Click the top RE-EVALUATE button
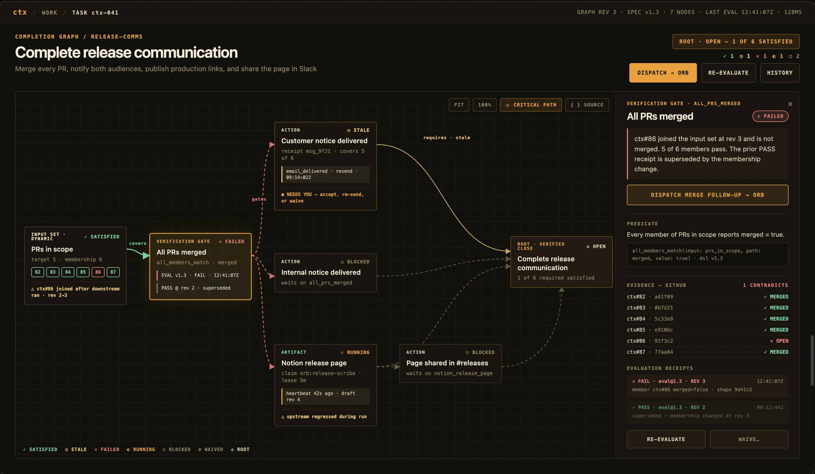This screenshot has width=815, height=474. click(x=728, y=73)
